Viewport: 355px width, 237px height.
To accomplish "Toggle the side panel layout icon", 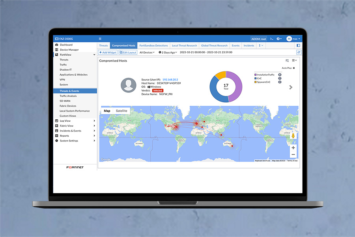I will [299, 45].
